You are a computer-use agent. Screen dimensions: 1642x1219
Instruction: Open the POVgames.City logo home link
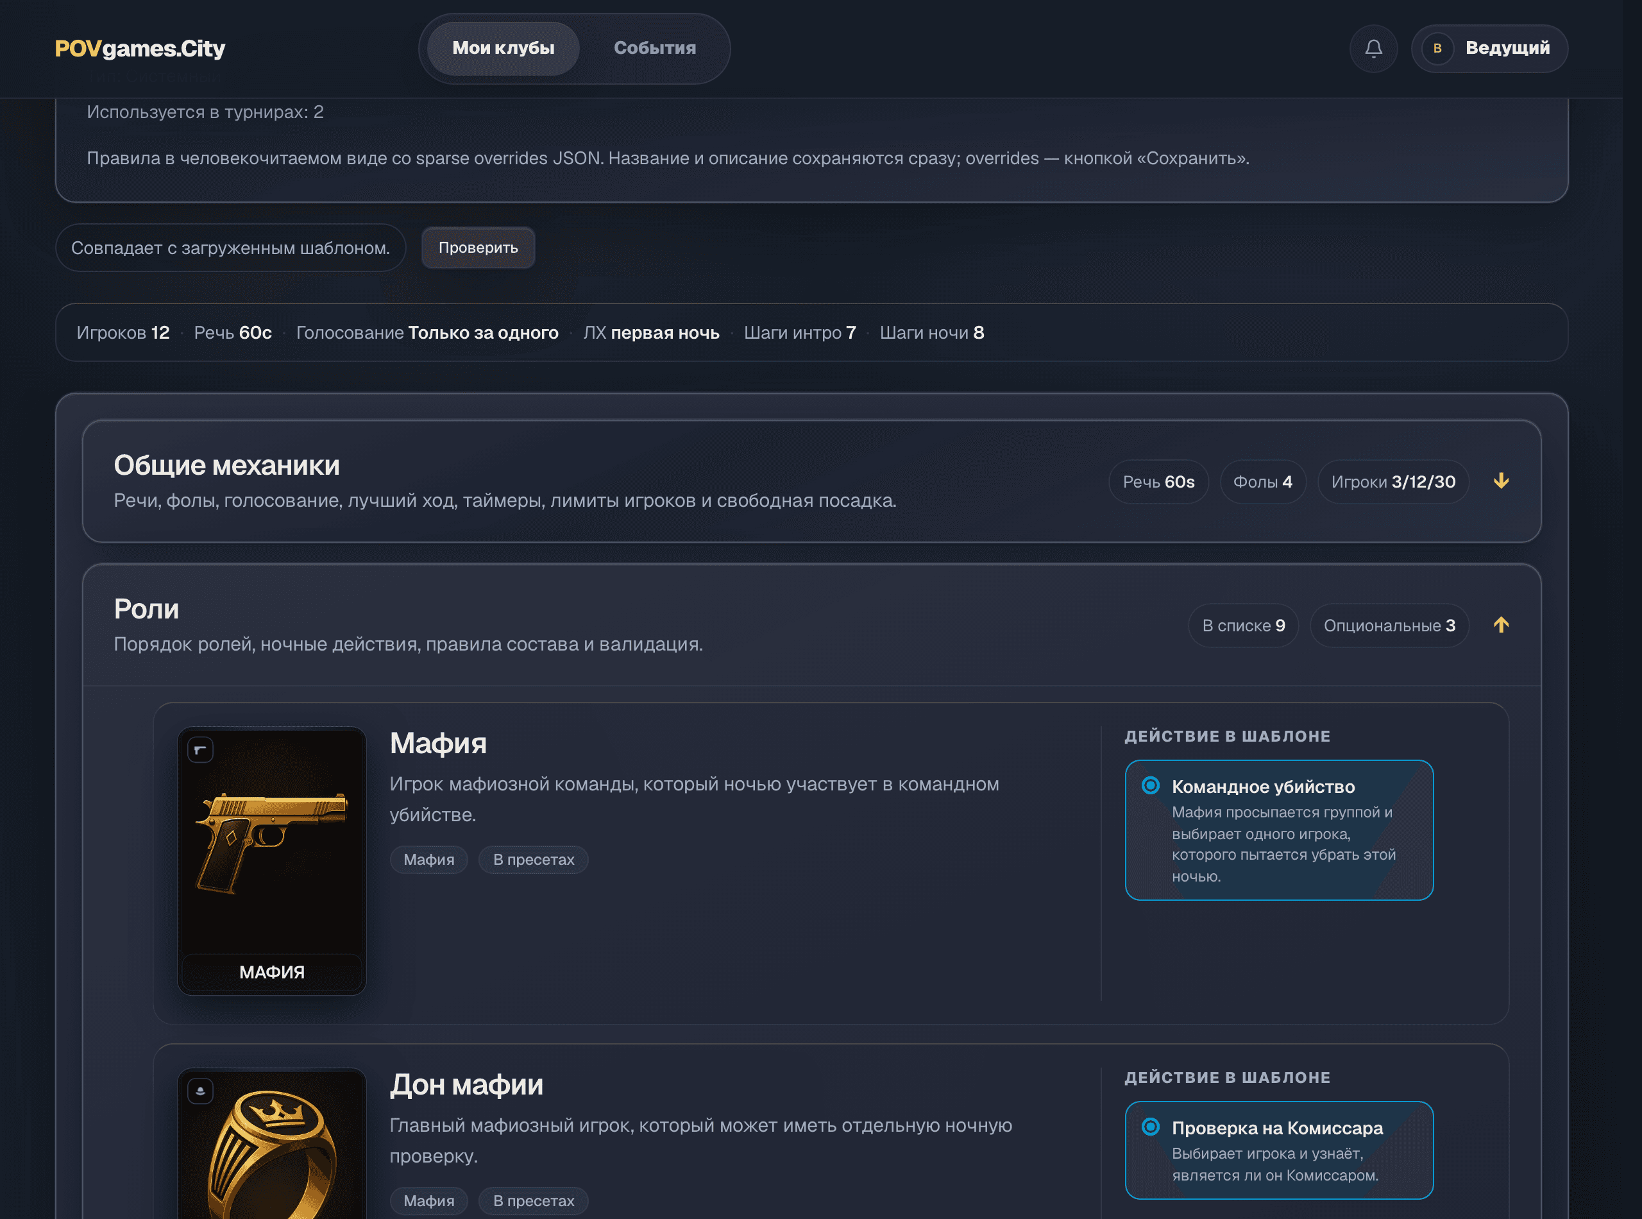[x=140, y=49]
